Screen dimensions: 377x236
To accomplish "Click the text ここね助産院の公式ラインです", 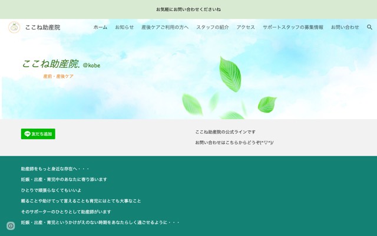I will pyautogui.click(x=225, y=132).
